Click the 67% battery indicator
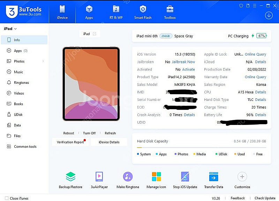 point(262,36)
